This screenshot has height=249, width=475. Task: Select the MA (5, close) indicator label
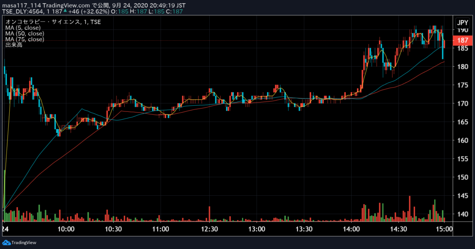pyautogui.click(x=23, y=27)
